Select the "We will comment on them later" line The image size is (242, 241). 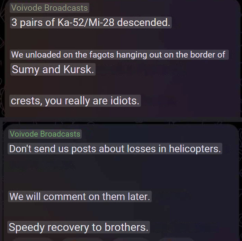tap(80, 197)
